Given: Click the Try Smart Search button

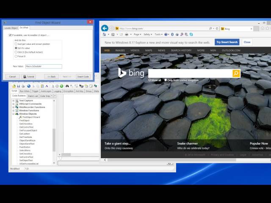Looking at the screenshot, I should [227, 42].
